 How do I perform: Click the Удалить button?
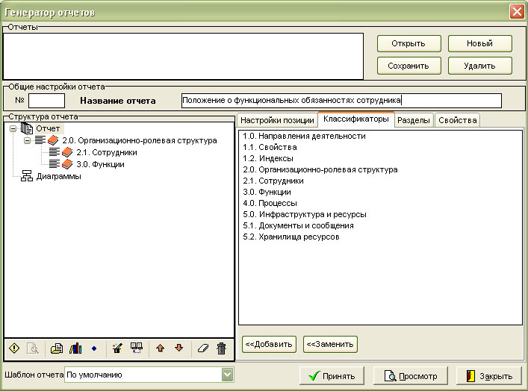coord(480,66)
